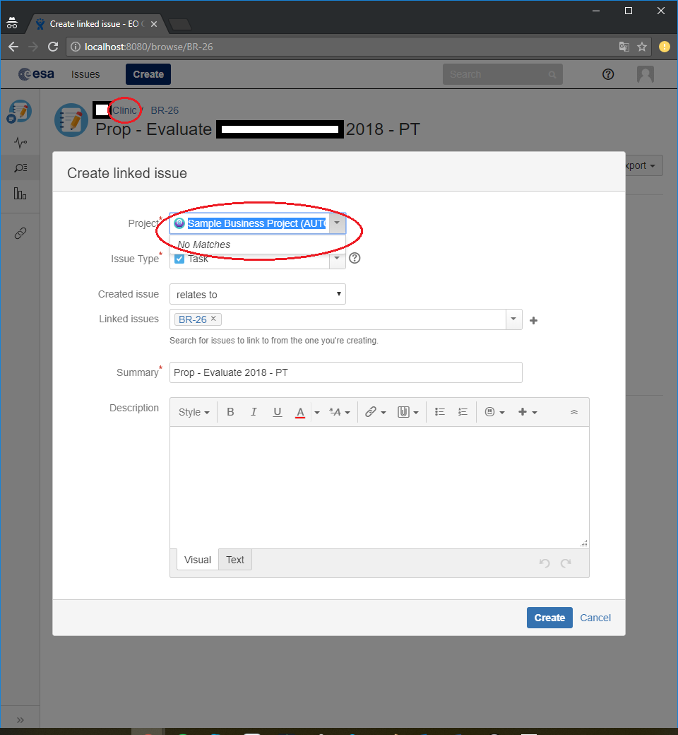The width and height of the screenshot is (678, 735).
Task: Click the blue Create button in the dialog
Action: coord(549,618)
